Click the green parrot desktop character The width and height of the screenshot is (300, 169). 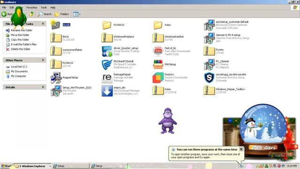pos(19,18)
